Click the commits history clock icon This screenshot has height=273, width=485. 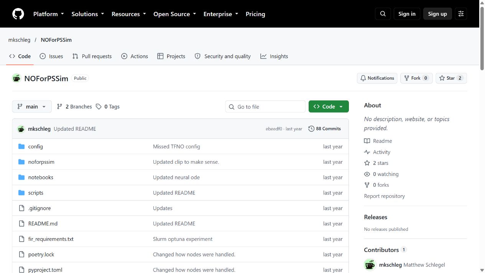tap(311, 129)
